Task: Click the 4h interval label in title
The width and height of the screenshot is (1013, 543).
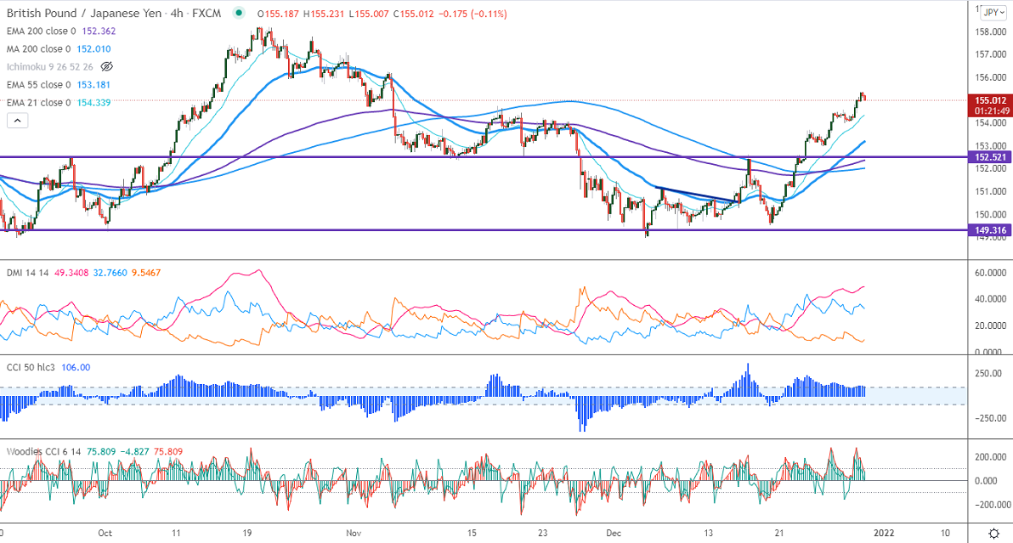Action: pos(177,13)
